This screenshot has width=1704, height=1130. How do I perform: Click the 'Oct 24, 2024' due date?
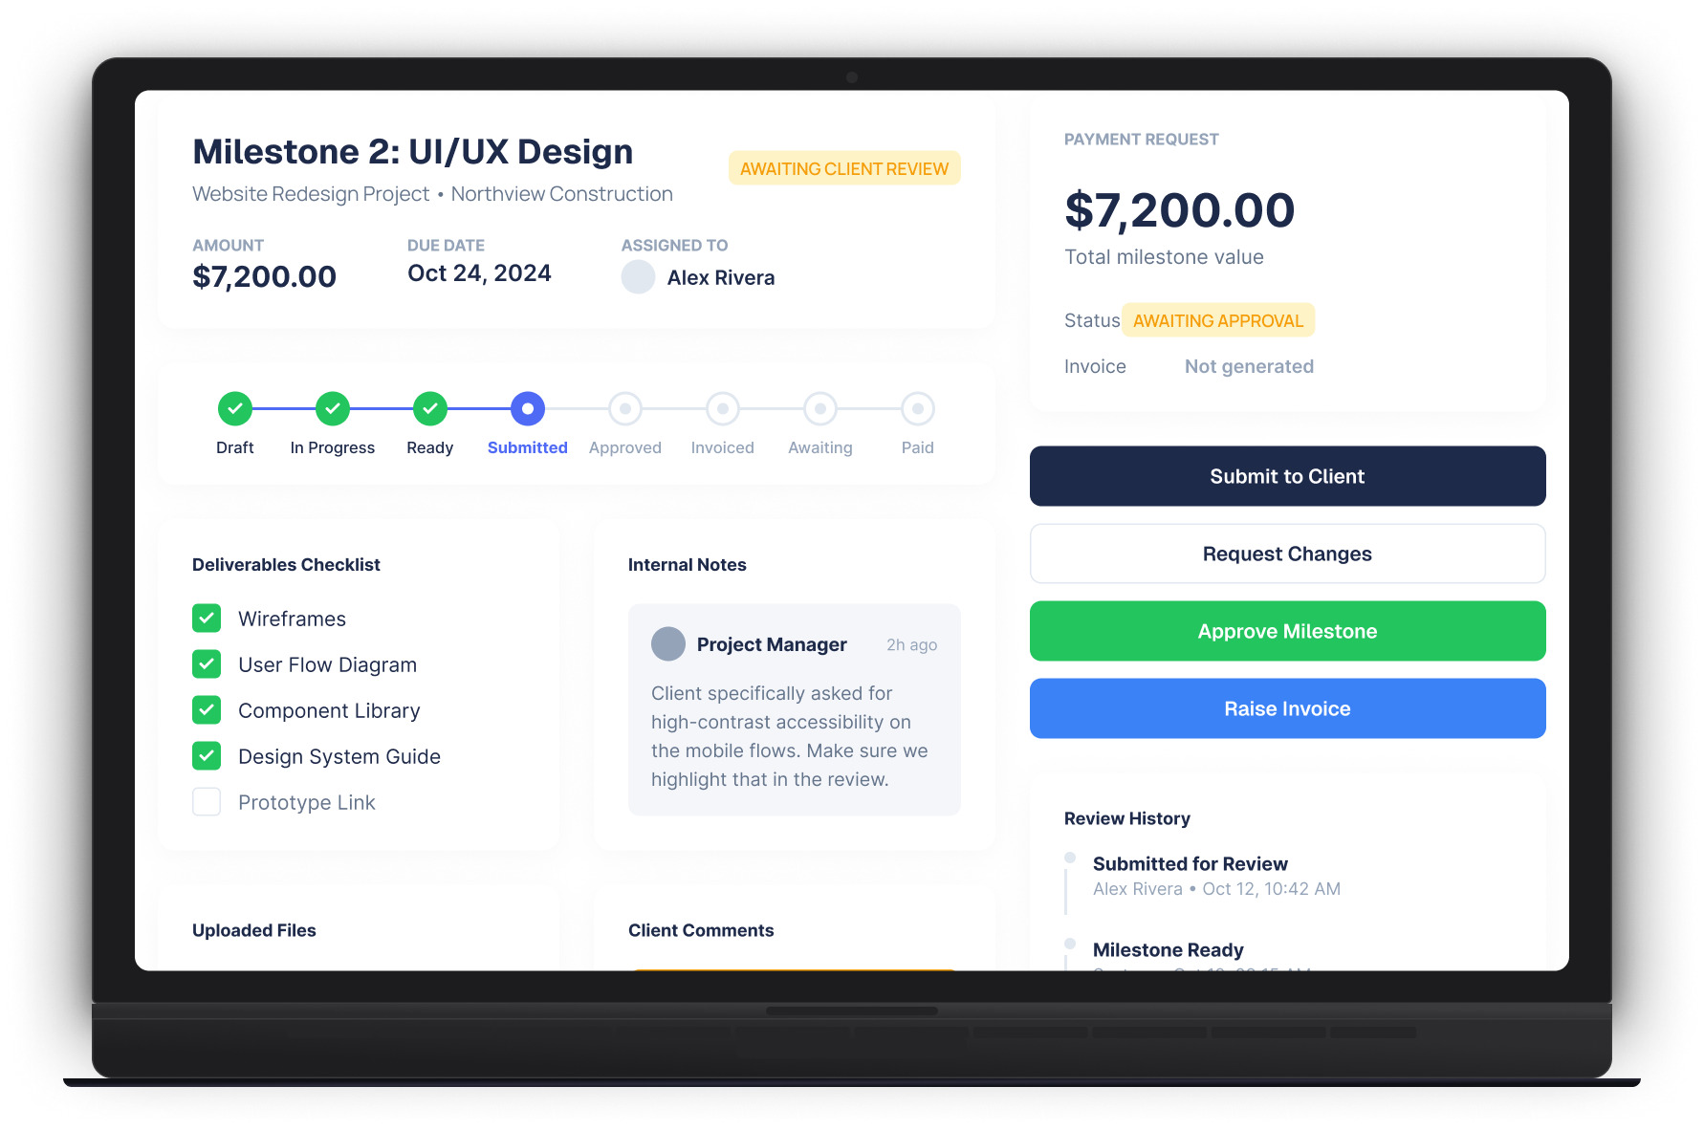tap(479, 273)
